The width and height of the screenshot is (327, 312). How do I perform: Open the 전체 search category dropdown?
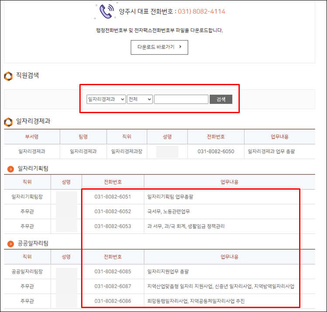[140, 99]
